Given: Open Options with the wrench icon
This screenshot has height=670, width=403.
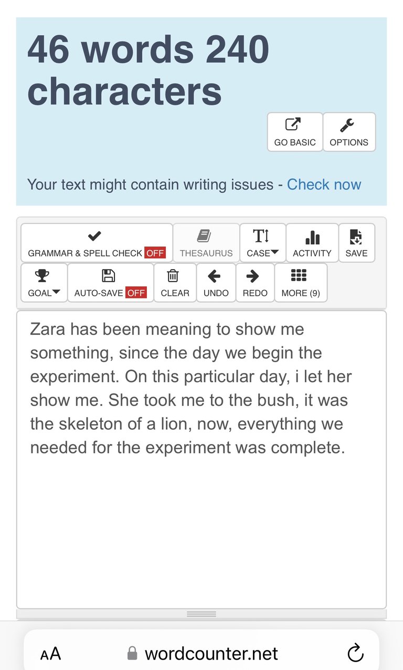Looking at the screenshot, I should [x=347, y=125].
